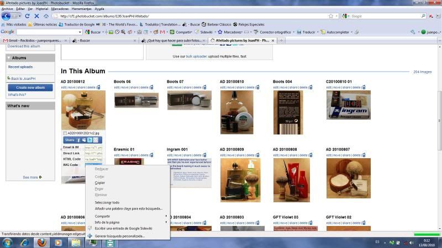Tick the AD2010081202r1c2.jpg checkbox
442x248 pixels.
(x=65, y=133)
